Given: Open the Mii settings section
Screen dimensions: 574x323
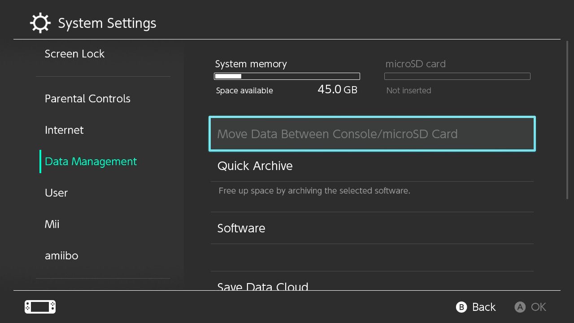Looking at the screenshot, I should 52,224.
